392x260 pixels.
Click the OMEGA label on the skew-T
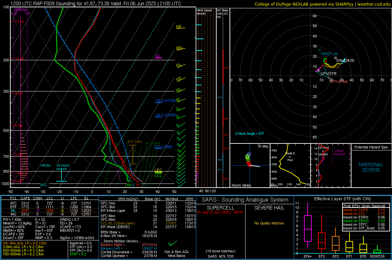[20, 10]
